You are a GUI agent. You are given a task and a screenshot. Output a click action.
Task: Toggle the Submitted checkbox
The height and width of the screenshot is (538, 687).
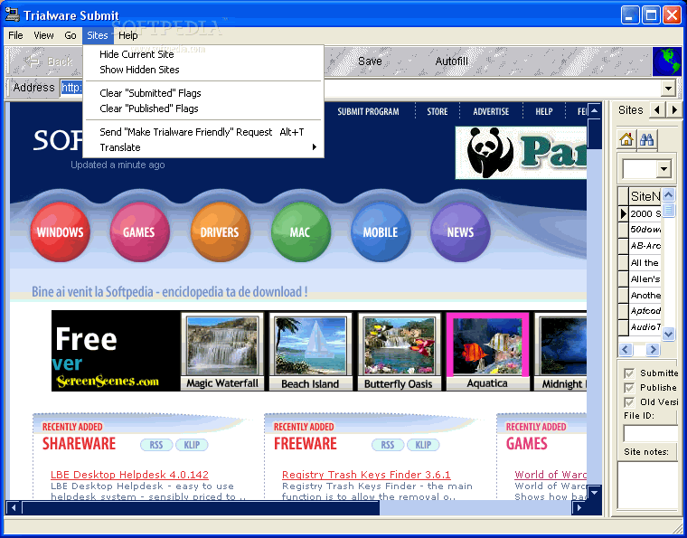point(629,373)
